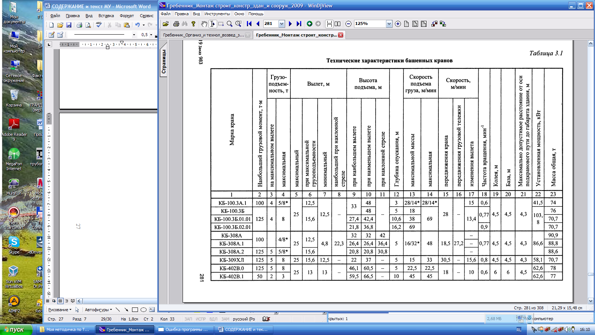
Task: Open Автофигуры dropdown menu
Action: (98, 310)
